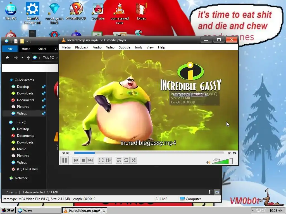Mute audio with VLC speaker icon

pos(208,162)
